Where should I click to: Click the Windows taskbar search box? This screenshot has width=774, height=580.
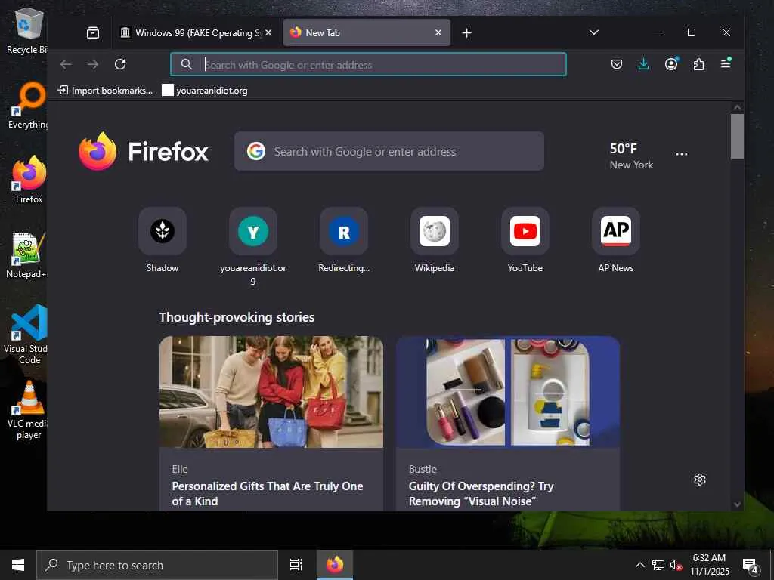[157, 565]
